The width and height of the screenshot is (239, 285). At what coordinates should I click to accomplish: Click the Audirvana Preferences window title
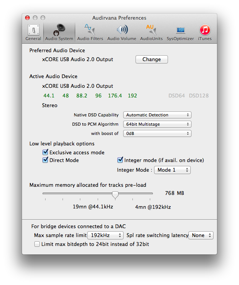pyautogui.click(x=119, y=18)
